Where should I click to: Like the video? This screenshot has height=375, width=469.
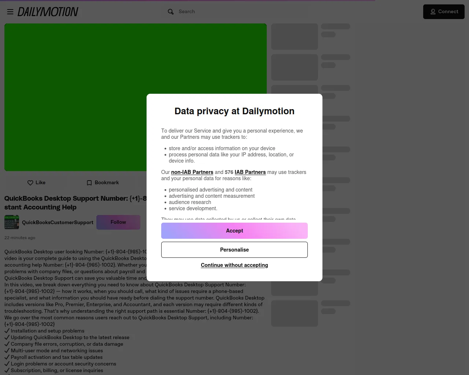click(36, 183)
